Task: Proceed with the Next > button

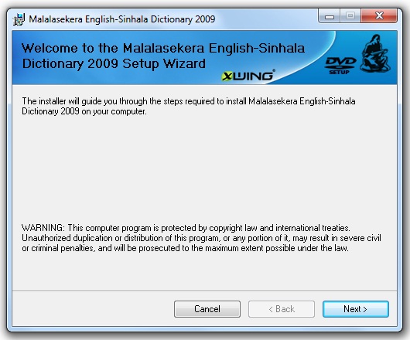Action: (x=356, y=309)
